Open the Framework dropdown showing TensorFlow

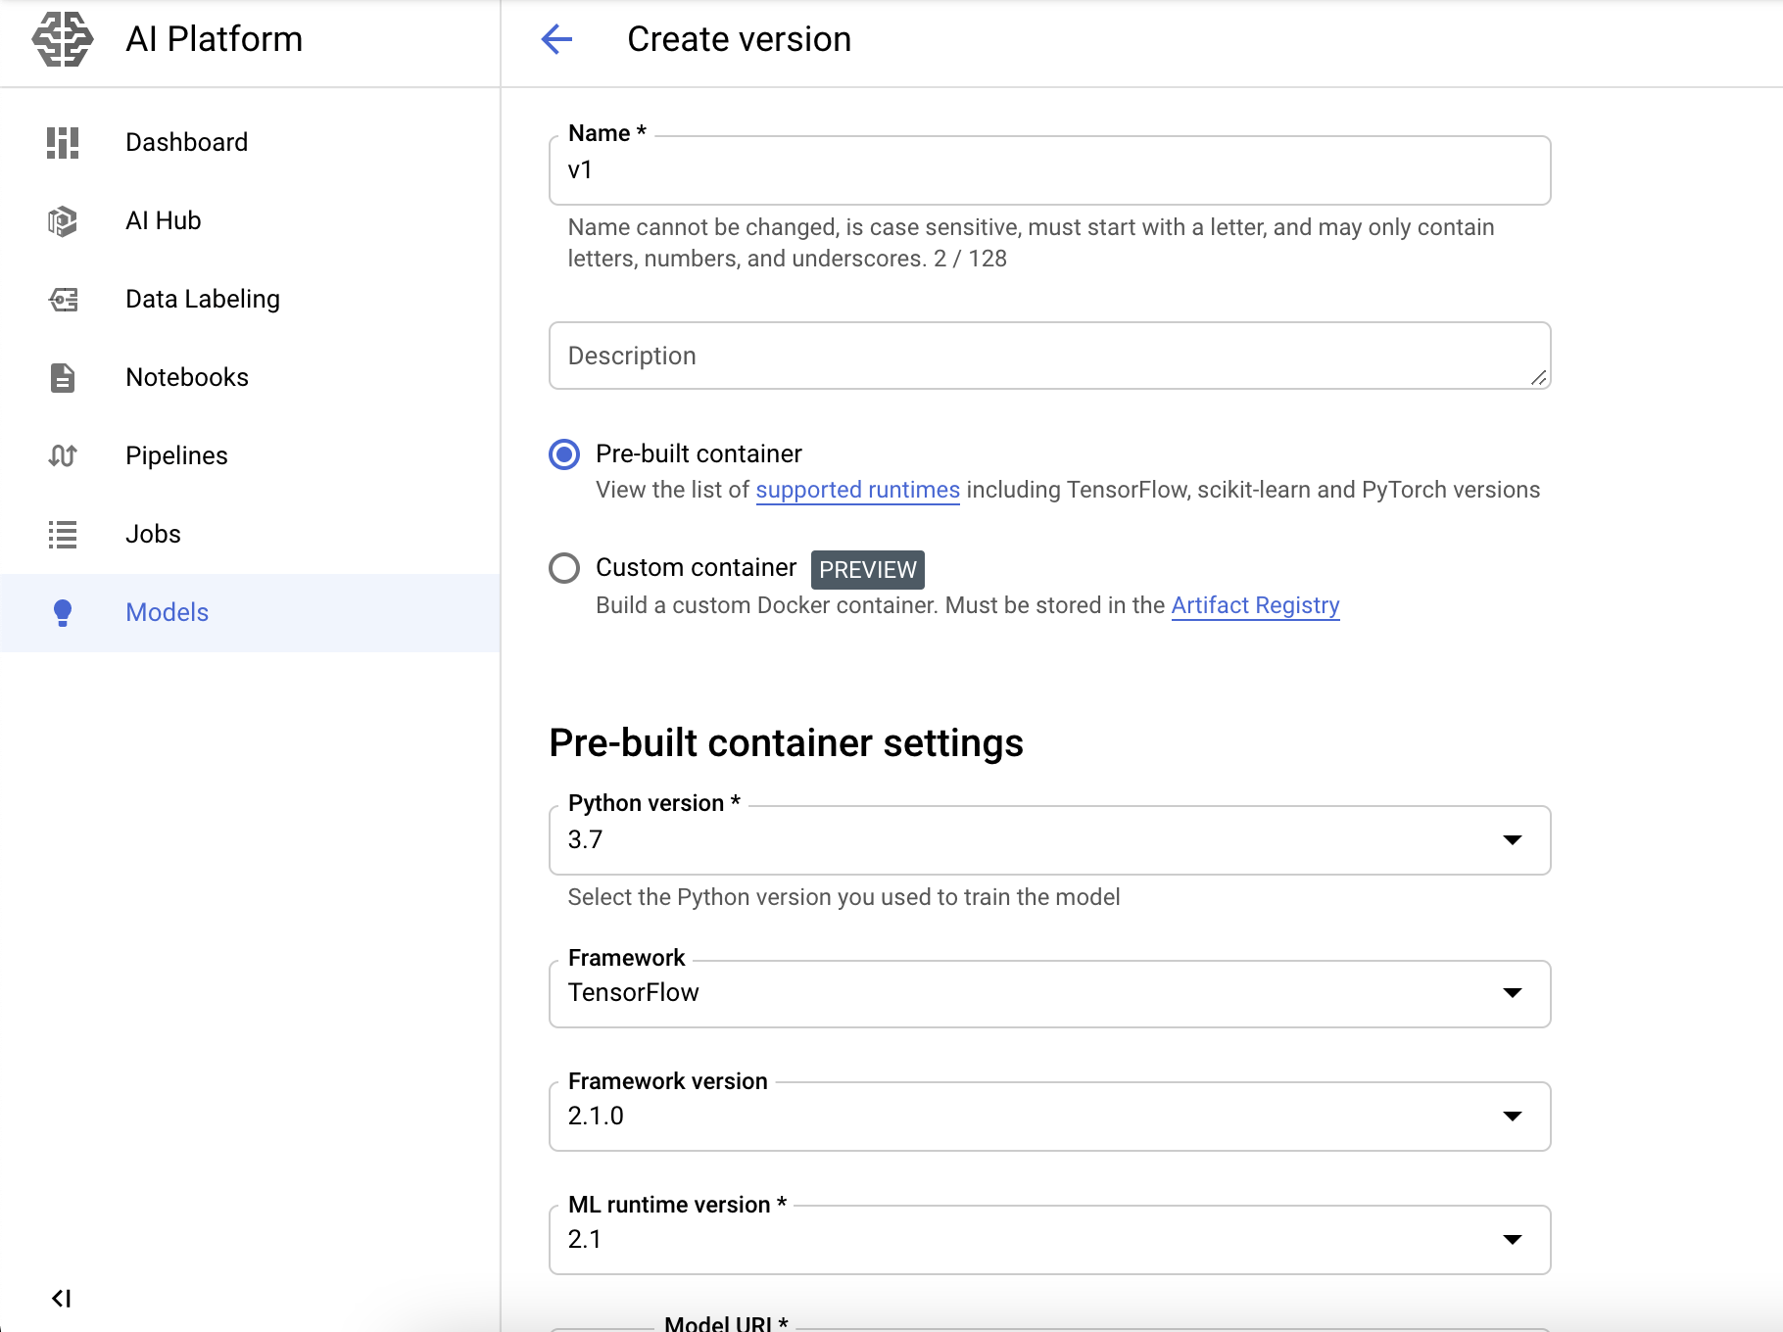point(1048,993)
